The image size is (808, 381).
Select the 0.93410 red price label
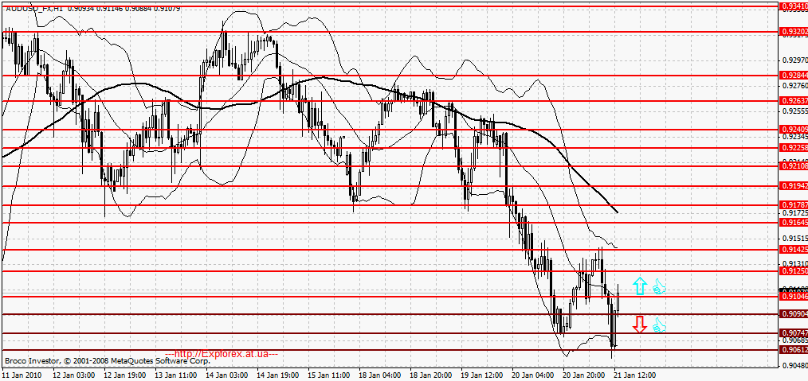[x=794, y=6]
